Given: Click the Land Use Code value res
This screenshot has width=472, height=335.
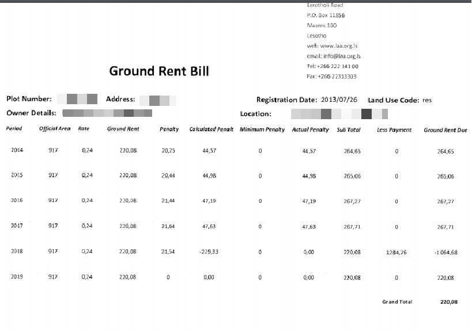Looking at the screenshot, I should (x=426, y=100).
